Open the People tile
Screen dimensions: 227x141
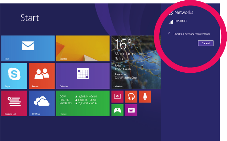(x=42, y=76)
